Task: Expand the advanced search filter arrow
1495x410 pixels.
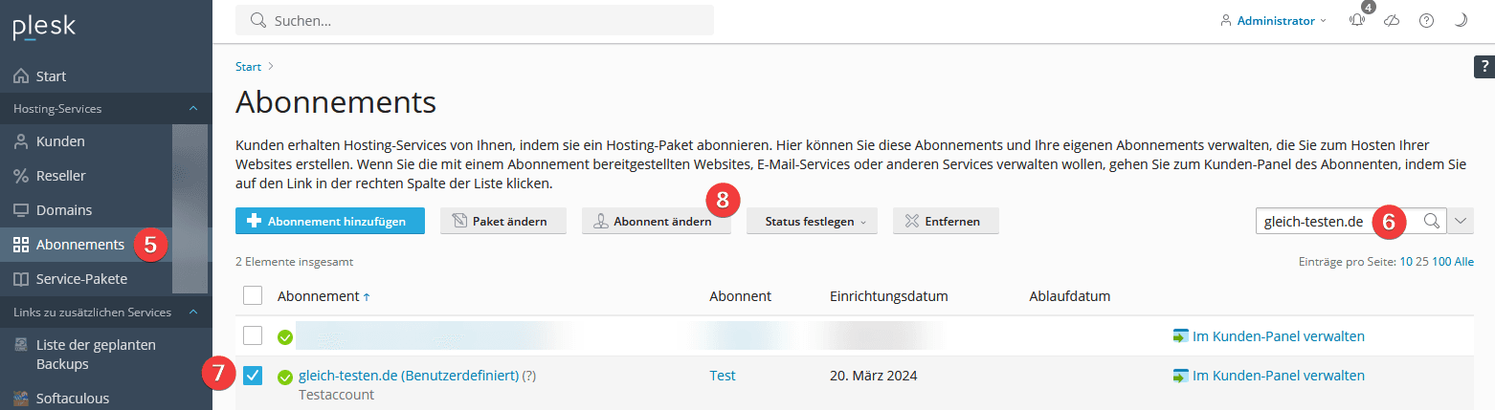Action: 1461,221
